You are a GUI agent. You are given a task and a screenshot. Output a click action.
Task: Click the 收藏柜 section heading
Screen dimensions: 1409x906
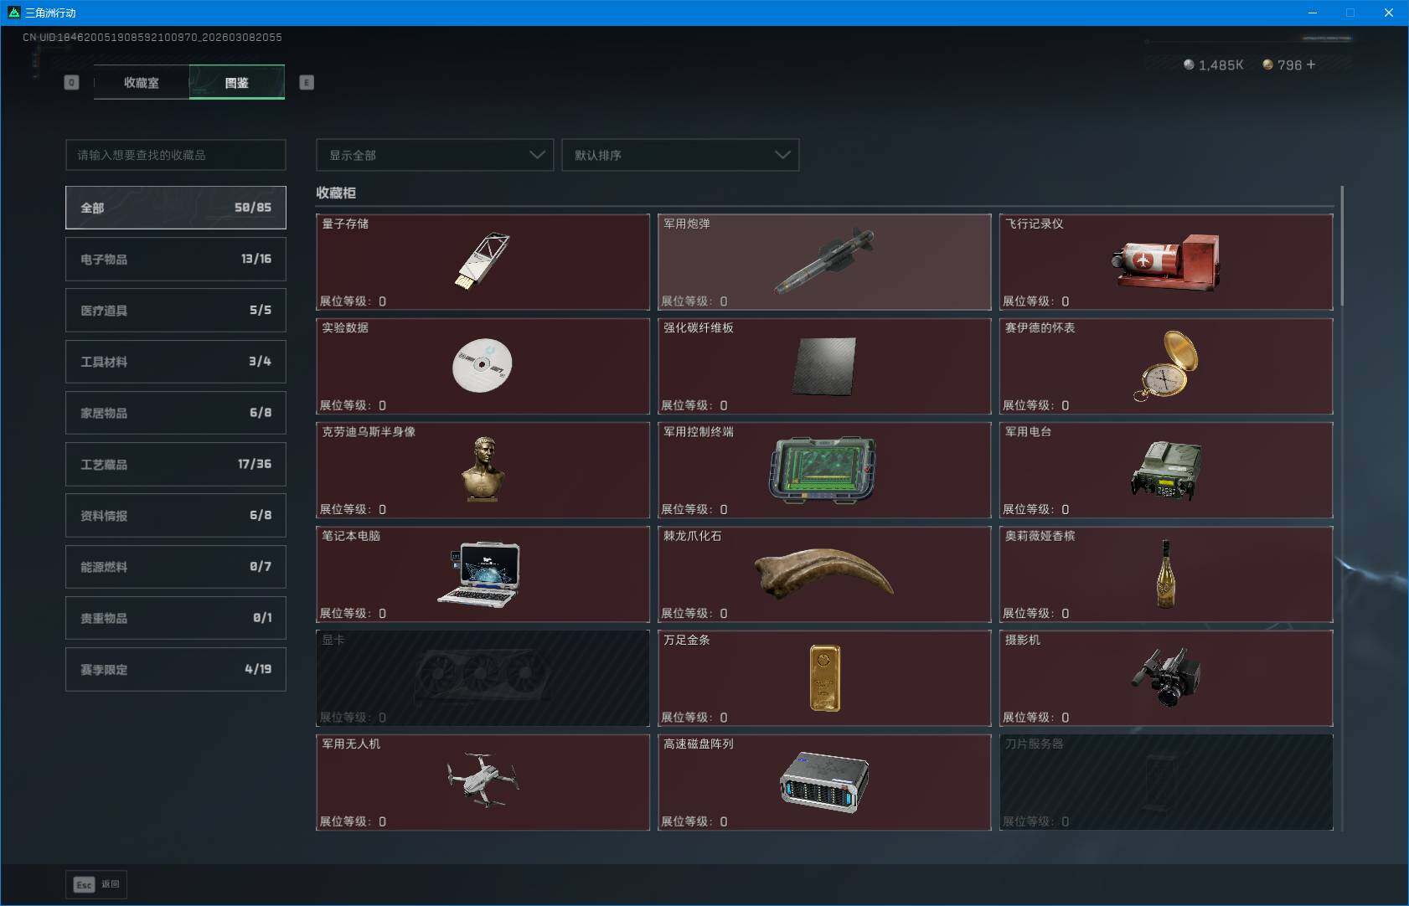pos(336,193)
